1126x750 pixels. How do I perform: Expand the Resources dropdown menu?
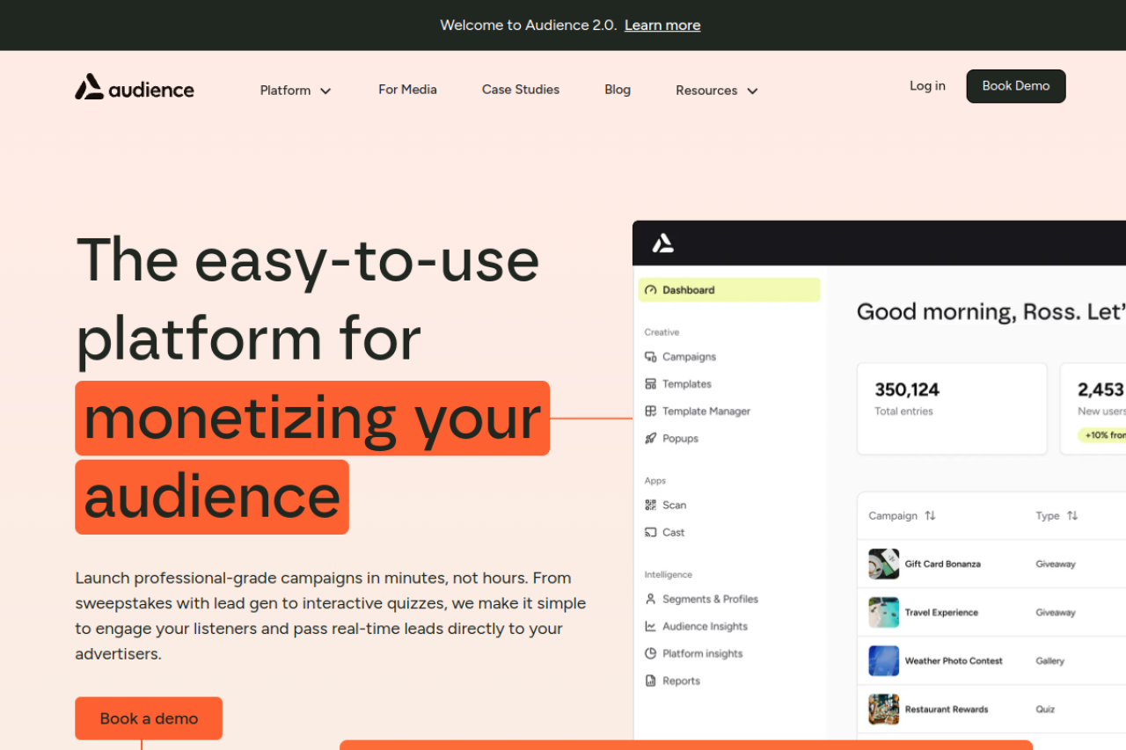pos(716,91)
